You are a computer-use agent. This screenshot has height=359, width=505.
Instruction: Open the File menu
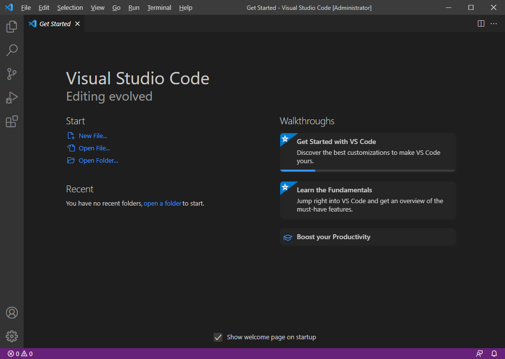click(26, 7)
